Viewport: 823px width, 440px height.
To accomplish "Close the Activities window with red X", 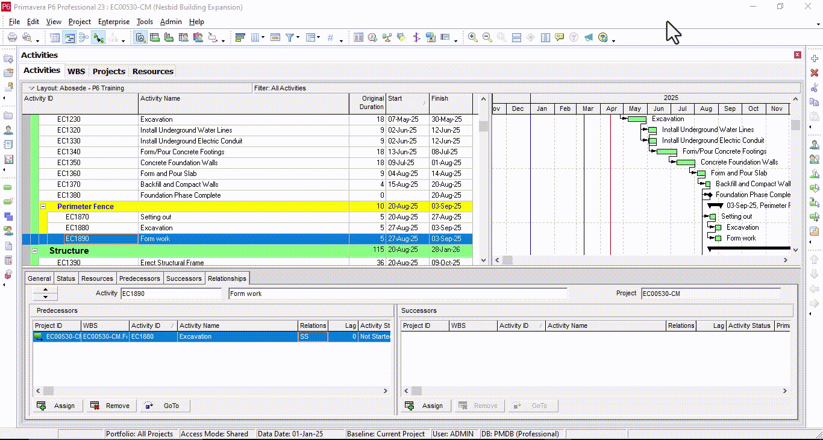I will [798, 55].
